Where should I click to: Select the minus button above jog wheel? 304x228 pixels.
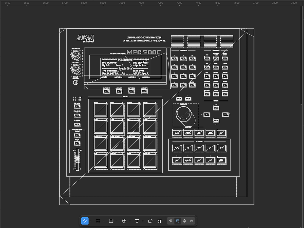tap(179, 99)
